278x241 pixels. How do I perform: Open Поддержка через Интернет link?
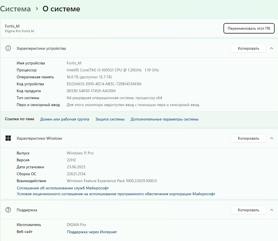(x=92, y=232)
